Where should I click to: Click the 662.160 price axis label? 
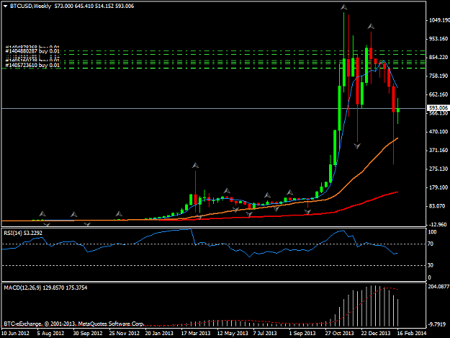point(438,94)
